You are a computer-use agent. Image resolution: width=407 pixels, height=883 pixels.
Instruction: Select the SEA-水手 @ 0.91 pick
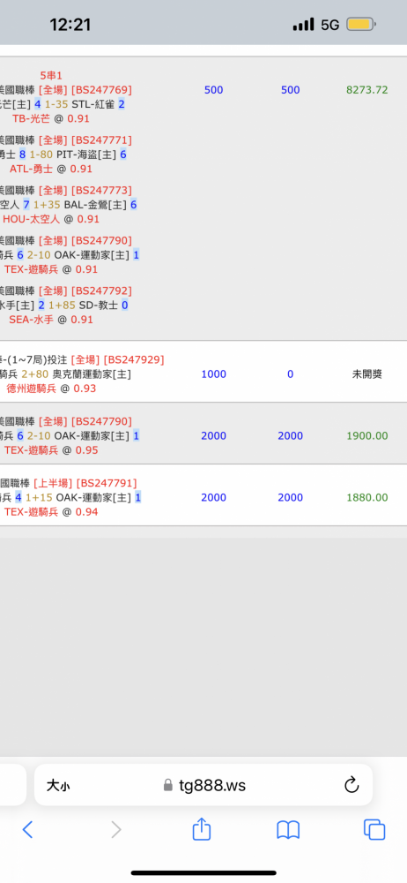pyautogui.click(x=51, y=320)
